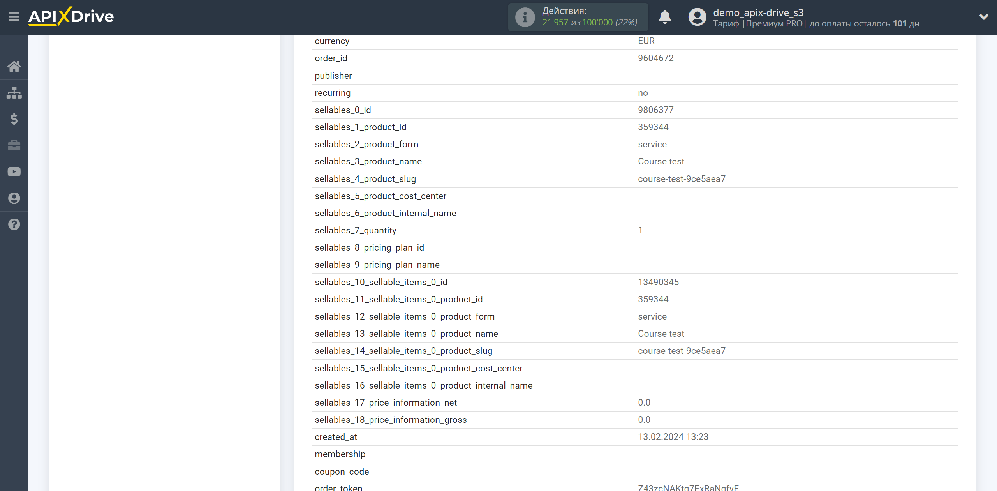This screenshot has height=491, width=997.
Task: Click the ApiX-Drive logo
Action: tap(71, 17)
